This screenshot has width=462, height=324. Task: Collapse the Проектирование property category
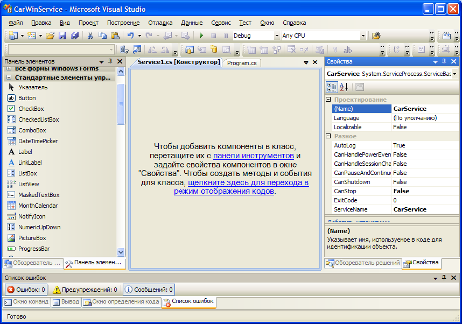coord(328,99)
